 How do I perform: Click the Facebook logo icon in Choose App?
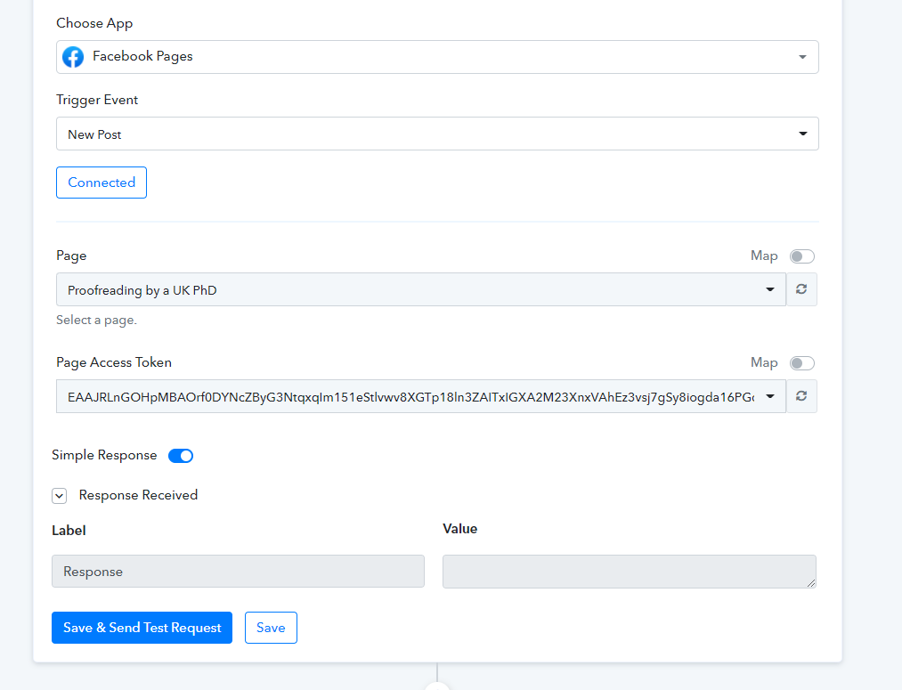coord(73,57)
